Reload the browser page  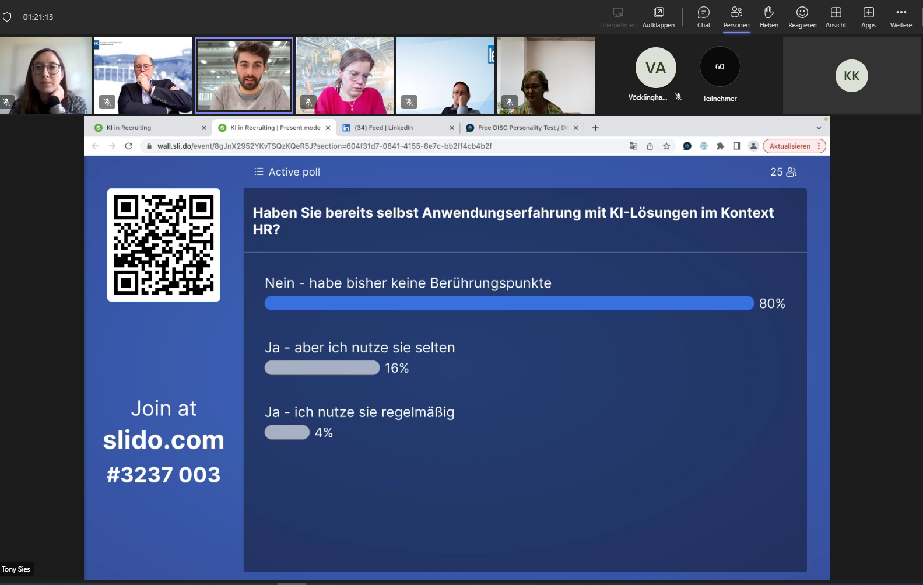click(129, 146)
